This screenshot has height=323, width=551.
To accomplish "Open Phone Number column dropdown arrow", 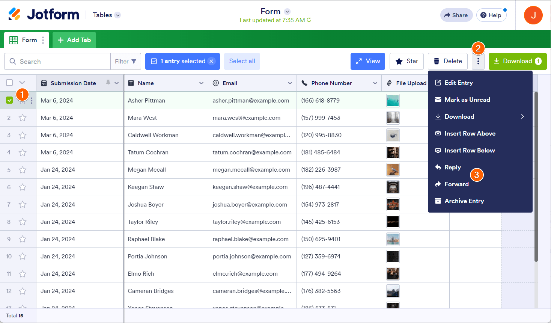I will (375, 83).
